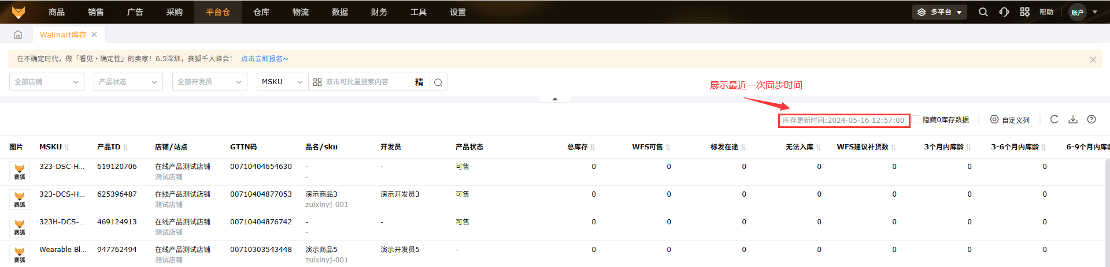Go to home tab icon
This screenshot has height=267, width=1110.
(18, 35)
